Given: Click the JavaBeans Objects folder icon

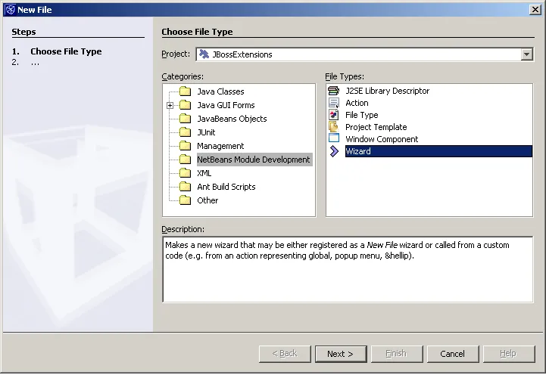Looking at the screenshot, I should coord(185,119).
